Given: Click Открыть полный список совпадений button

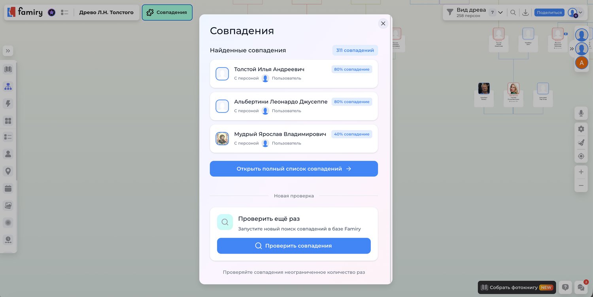Looking at the screenshot, I should click(x=293, y=169).
